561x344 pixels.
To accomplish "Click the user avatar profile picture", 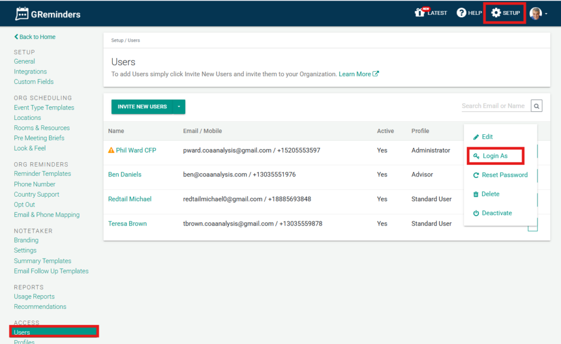I will 535,13.
